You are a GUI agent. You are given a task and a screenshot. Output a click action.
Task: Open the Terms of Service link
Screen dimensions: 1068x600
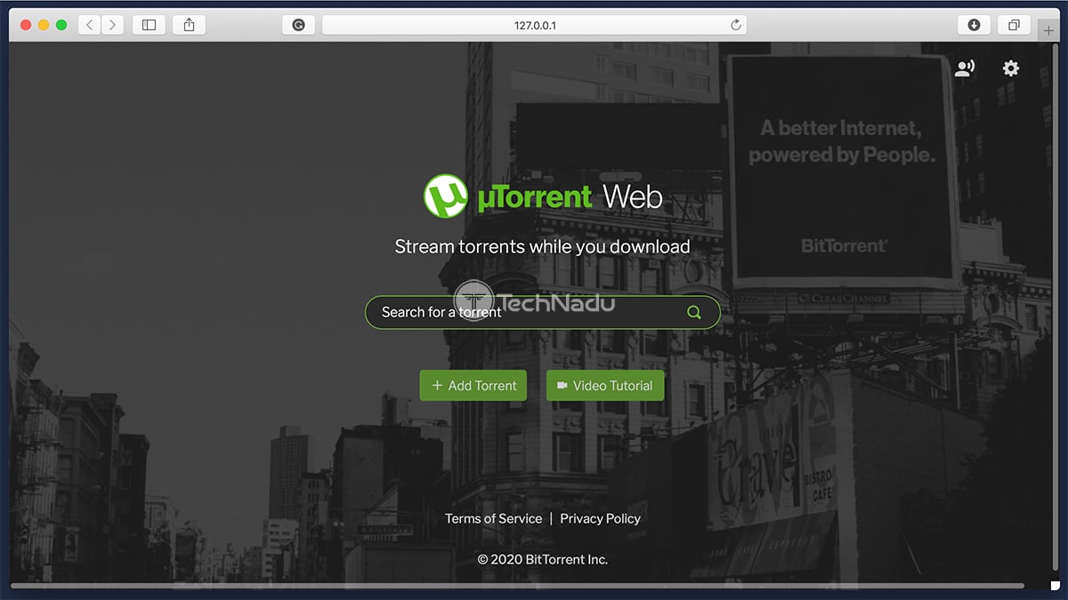(494, 518)
